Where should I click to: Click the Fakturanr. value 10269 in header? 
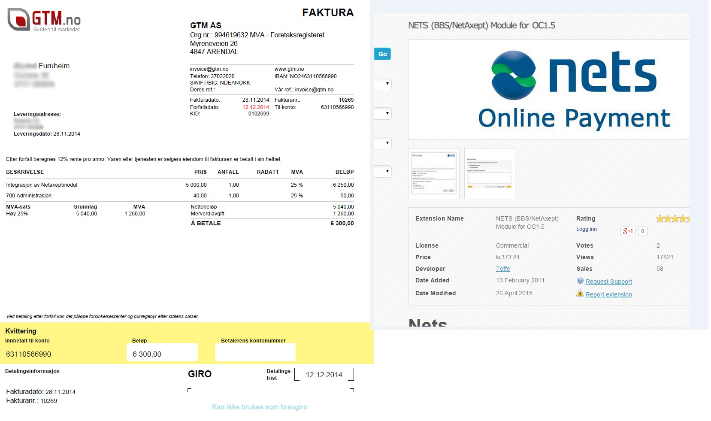tap(346, 100)
